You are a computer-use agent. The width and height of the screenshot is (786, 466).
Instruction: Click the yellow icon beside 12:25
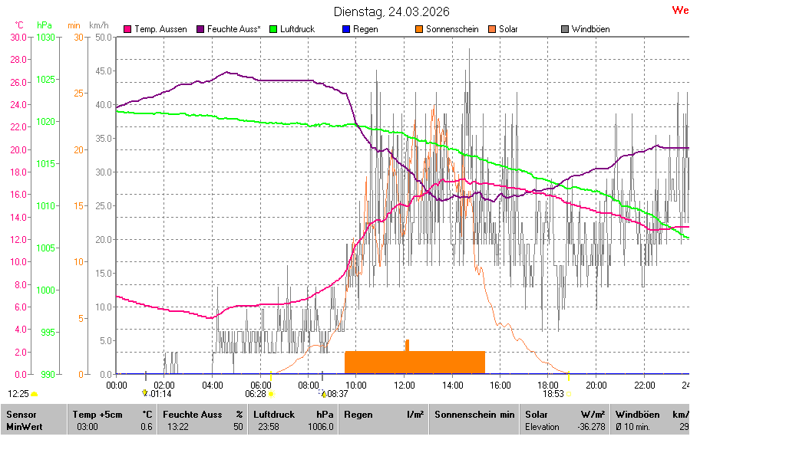[35, 394]
